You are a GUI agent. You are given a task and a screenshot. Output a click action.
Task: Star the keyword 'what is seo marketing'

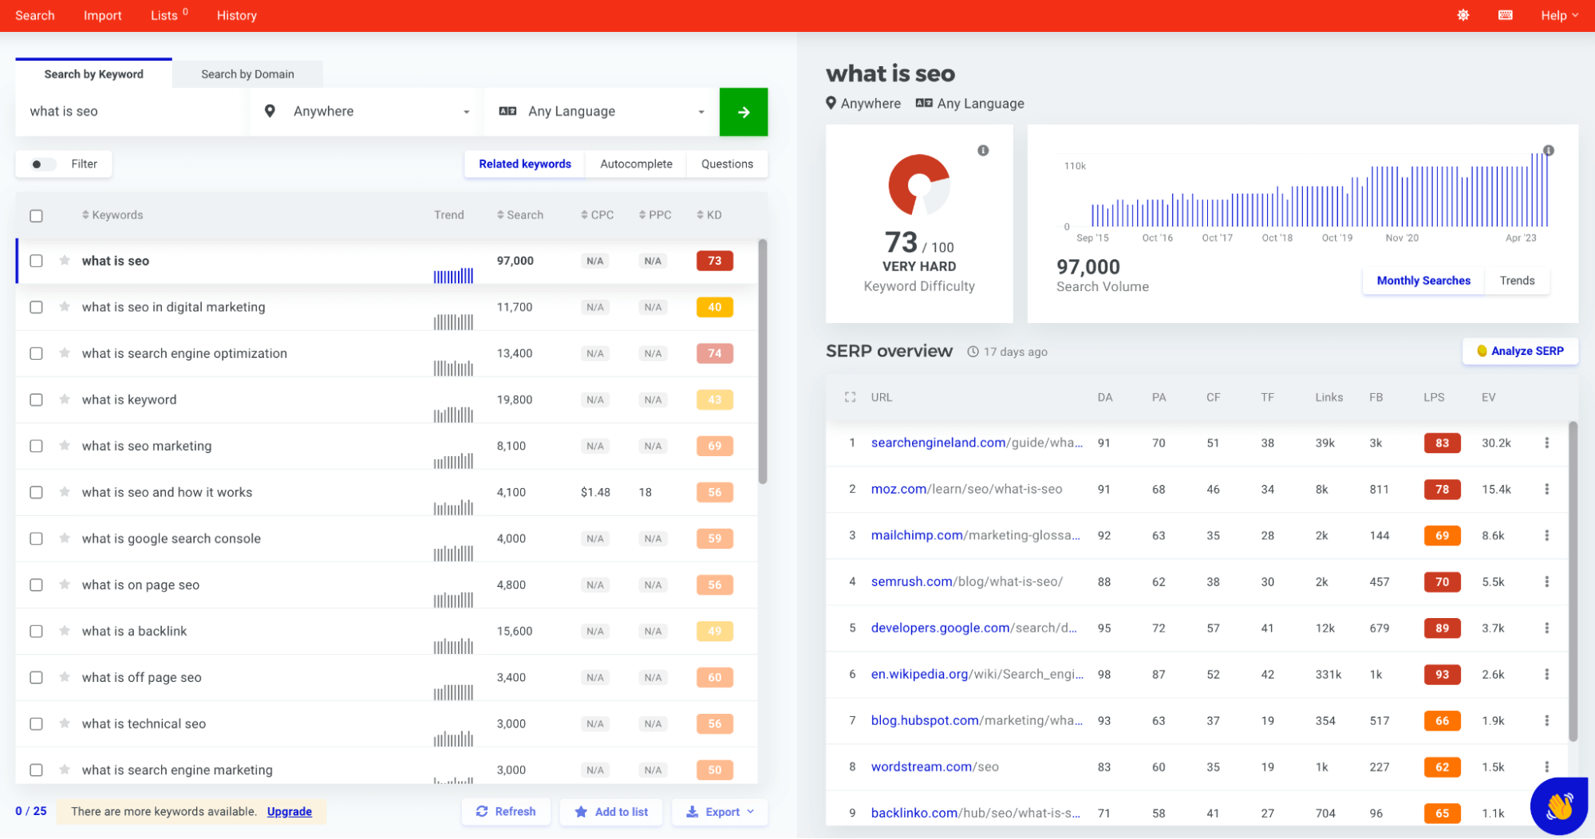pyautogui.click(x=65, y=446)
